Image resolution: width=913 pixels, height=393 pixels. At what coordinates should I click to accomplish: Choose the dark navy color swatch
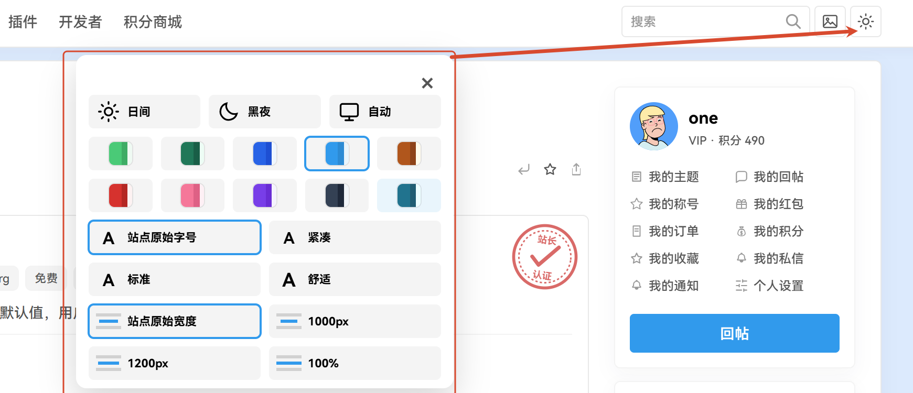pos(337,195)
